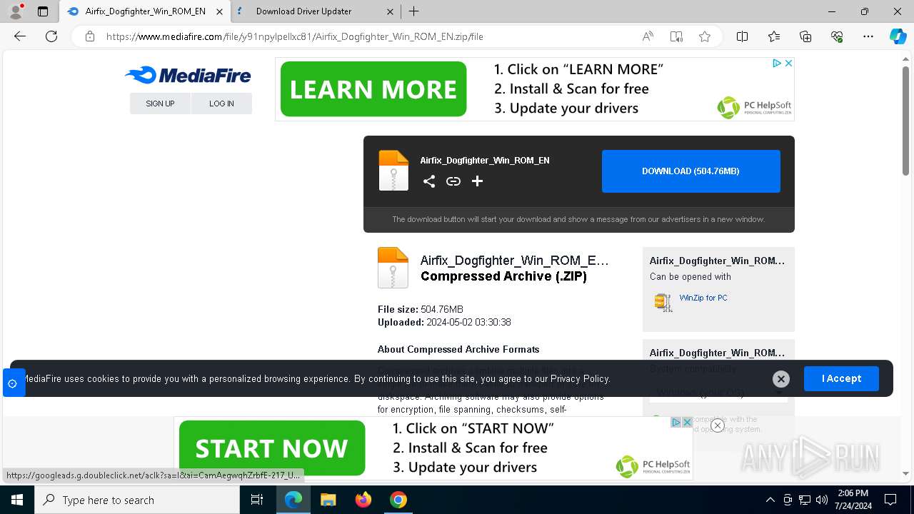Image resolution: width=914 pixels, height=514 pixels.
Task: Open the notification center icon
Action: click(x=890, y=500)
